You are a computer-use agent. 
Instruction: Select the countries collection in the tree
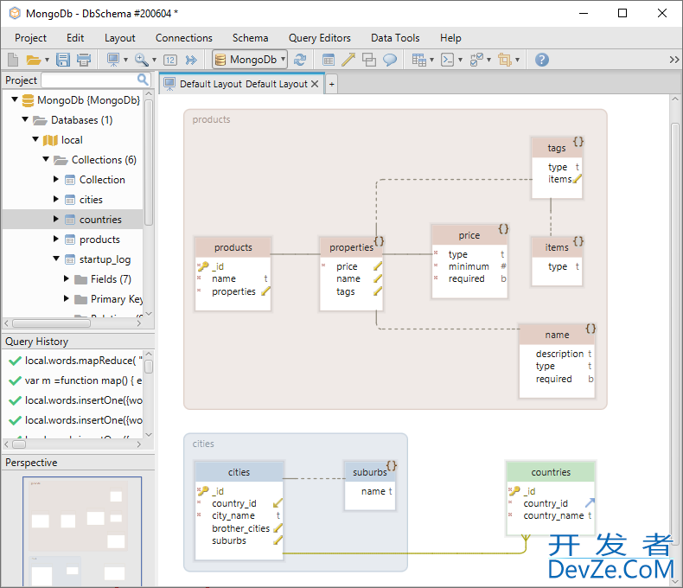[100, 219]
